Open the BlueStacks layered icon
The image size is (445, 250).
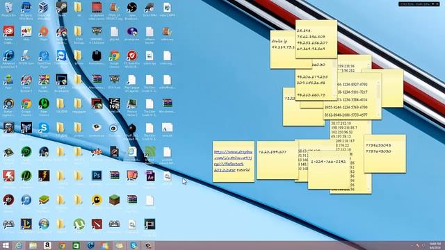43,200
